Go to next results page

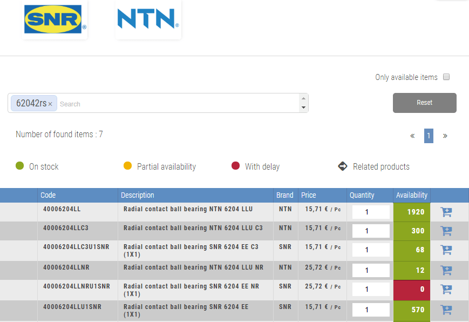(x=445, y=136)
